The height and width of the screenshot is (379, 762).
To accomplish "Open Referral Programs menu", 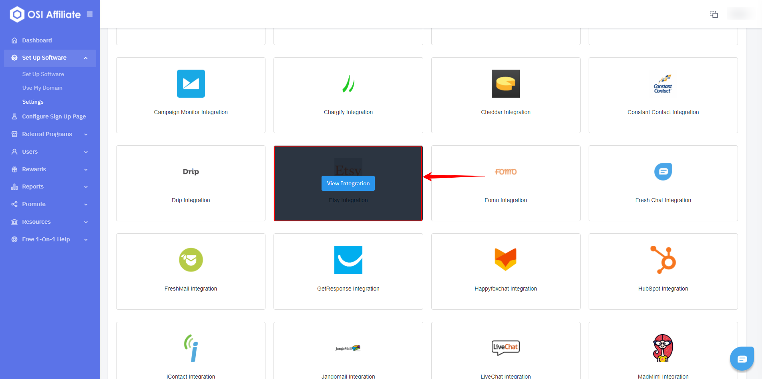I will 47,134.
